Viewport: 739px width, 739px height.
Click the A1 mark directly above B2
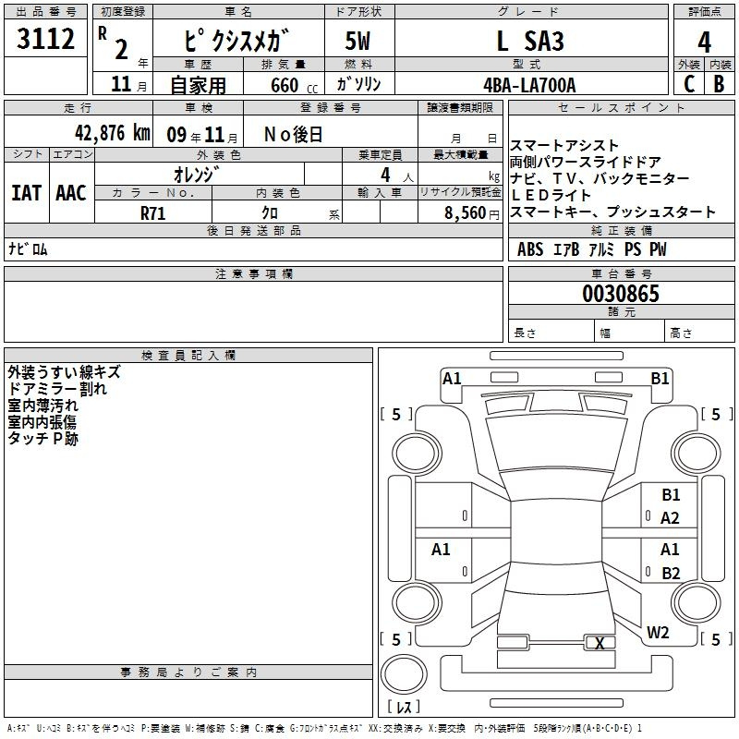671,550
